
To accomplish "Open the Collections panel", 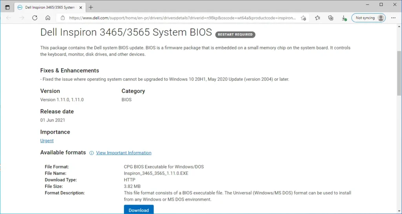I will tap(331, 18).
